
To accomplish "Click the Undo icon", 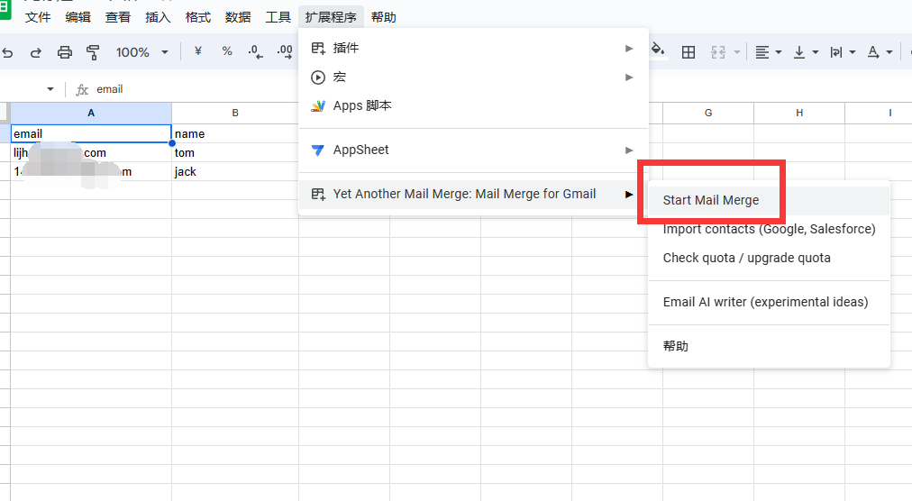I will click(7, 52).
